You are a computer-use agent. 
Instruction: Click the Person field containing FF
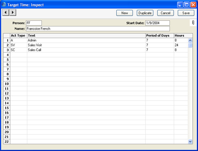34,23
